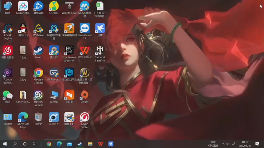
Task: Open the 暴雪战网 Battle.net shortcut
Action: [x=38, y=8]
